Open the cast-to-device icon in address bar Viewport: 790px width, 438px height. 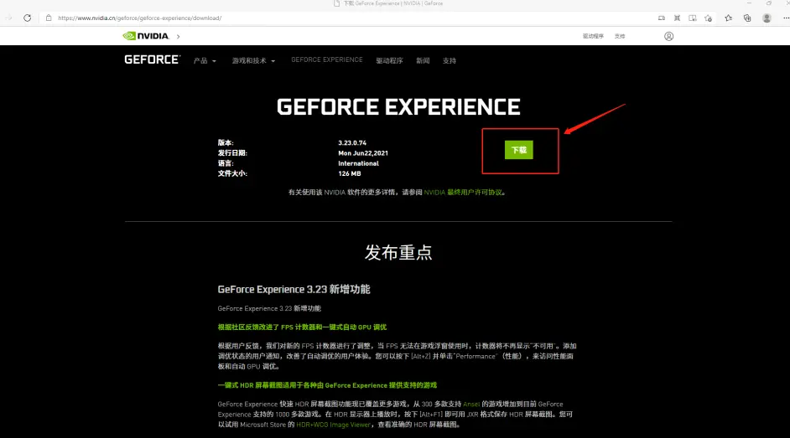tap(662, 18)
